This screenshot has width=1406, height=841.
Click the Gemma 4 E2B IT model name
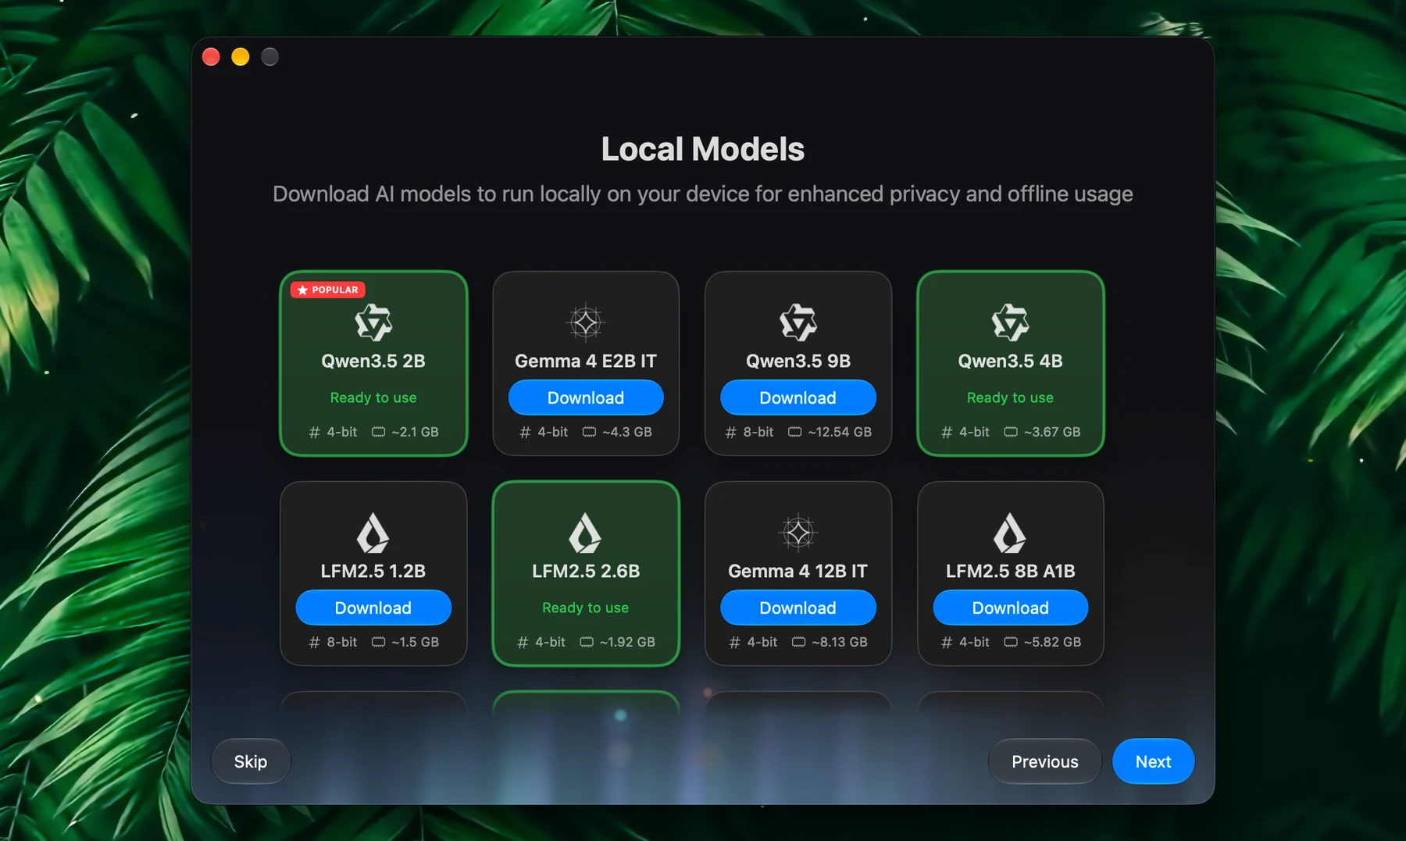click(586, 361)
